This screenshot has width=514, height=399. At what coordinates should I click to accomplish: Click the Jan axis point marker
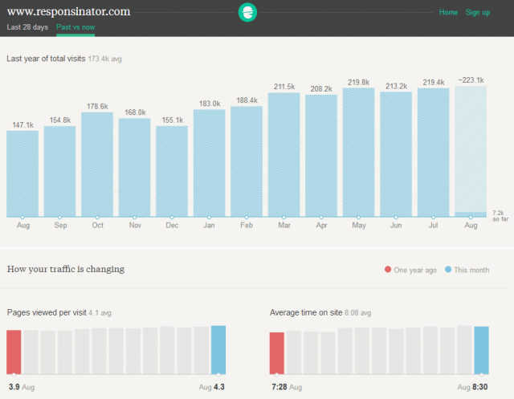(209, 218)
